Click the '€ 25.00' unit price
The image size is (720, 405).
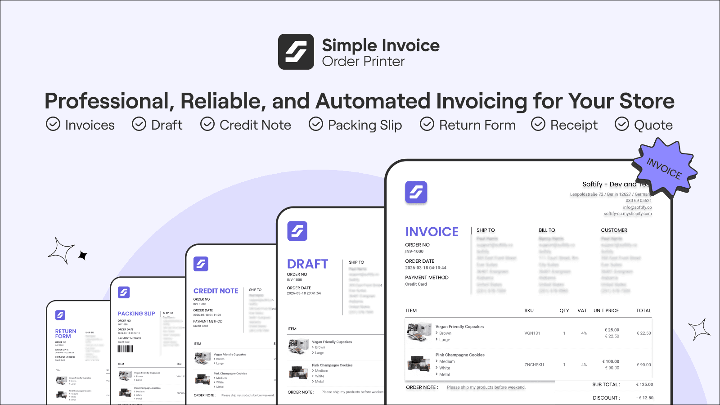point(612,330)
